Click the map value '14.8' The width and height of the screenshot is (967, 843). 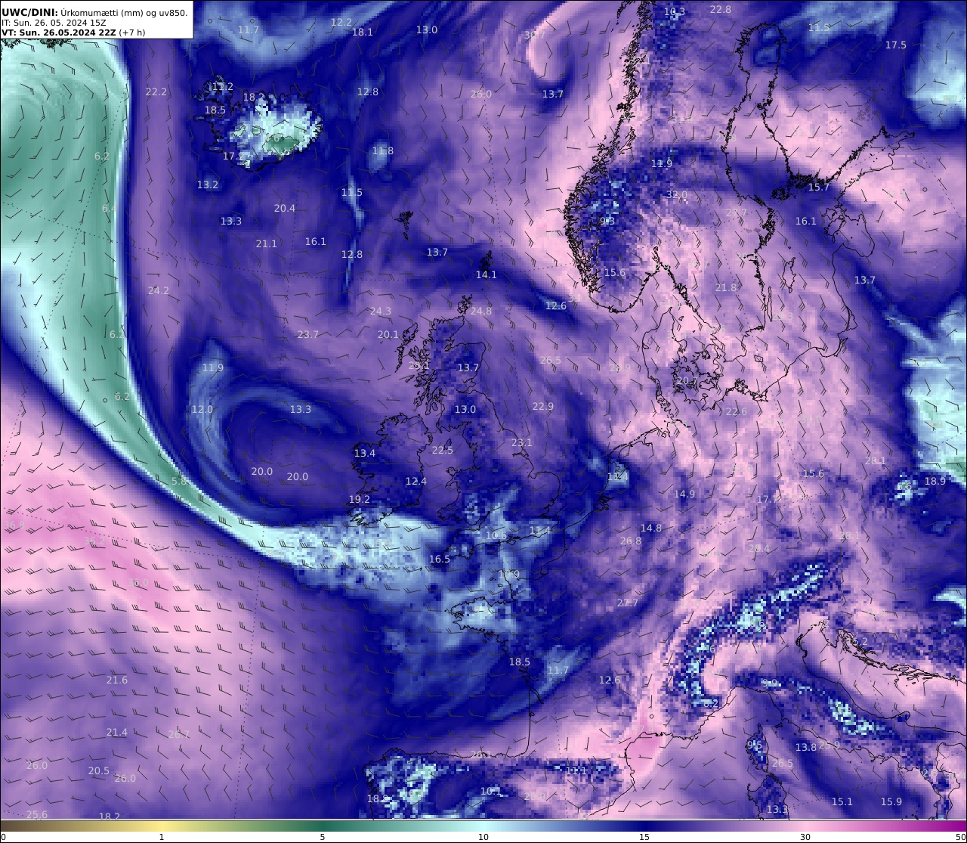[651, 528]
